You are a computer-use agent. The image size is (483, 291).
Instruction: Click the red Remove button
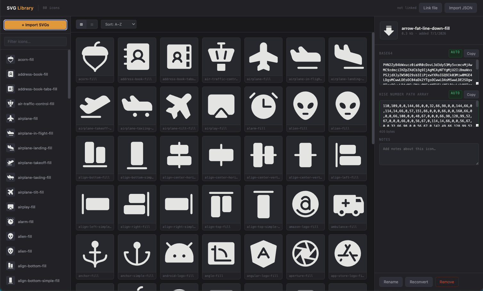447,282
